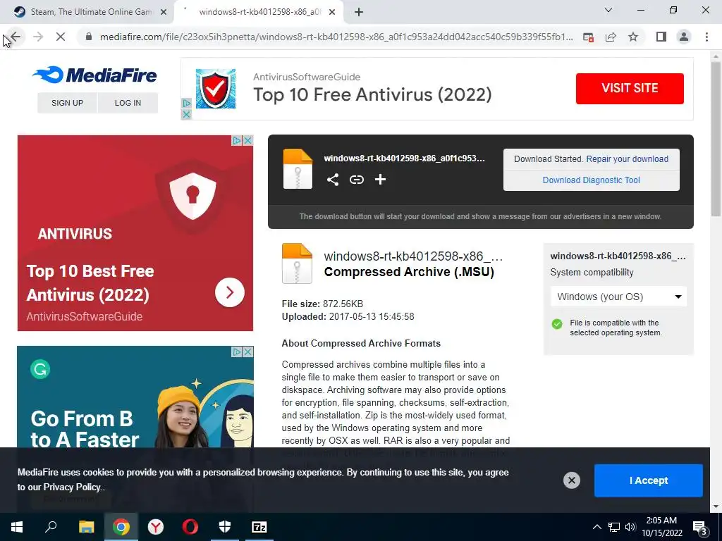Click the volume speaker tray icon

tap(630, 527)
